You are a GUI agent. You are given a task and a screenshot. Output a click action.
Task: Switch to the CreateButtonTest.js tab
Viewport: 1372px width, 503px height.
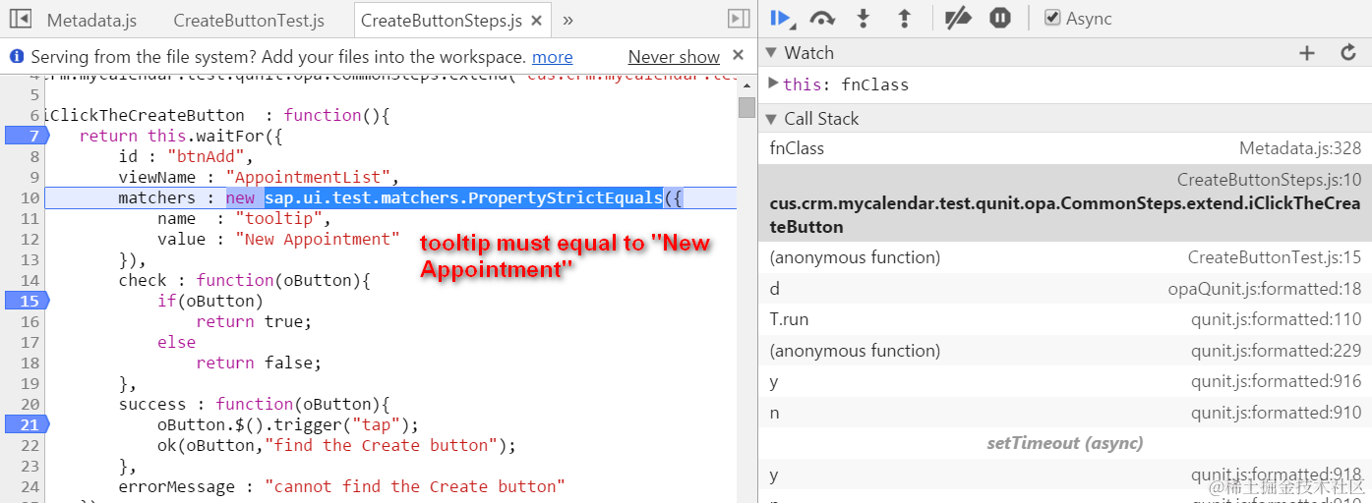pyautogui.click(x=249, y=20)
